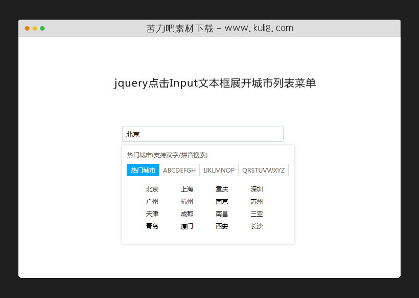The image size is (419, 298).
Task: Choose 重庆 in the hot cities panel
Action: tap(221, 189)
